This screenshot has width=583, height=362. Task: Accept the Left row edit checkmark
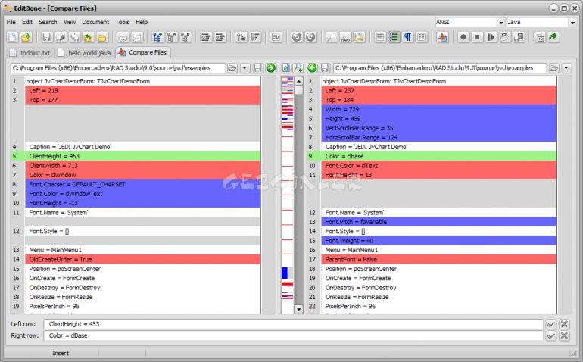tap(551, 324)
